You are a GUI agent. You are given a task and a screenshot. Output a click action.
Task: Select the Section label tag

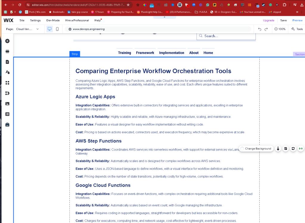(x=299, y=54)
